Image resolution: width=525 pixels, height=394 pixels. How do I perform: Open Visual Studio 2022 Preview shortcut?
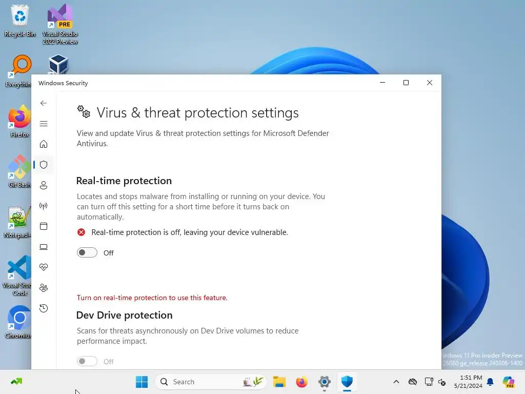pyautogui.click(x=60, y=25)
